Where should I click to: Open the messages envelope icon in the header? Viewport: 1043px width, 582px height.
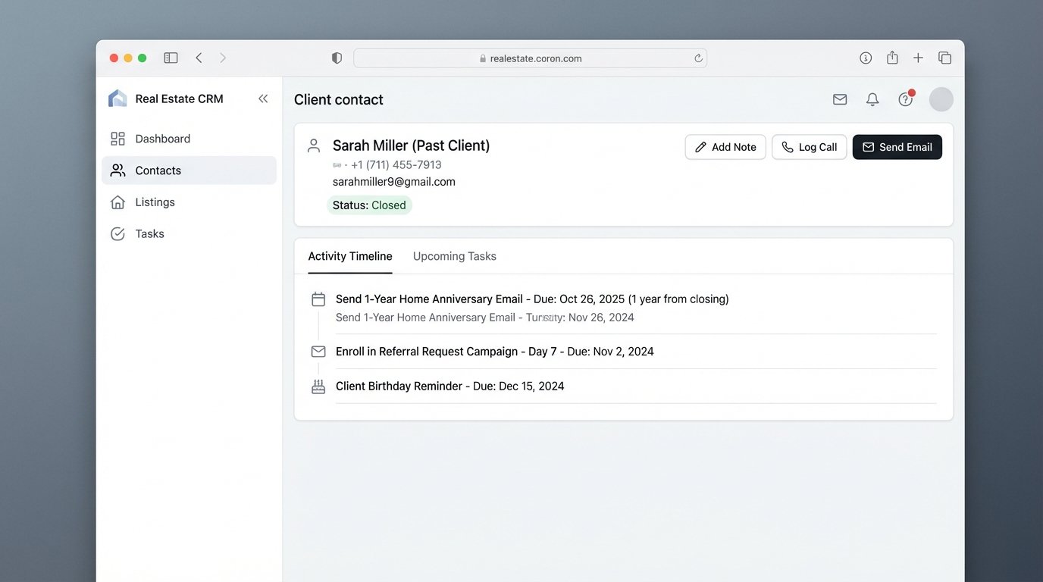(839, 99)
